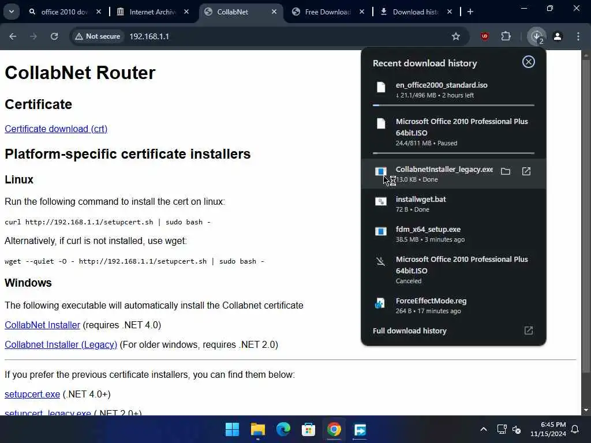Select the canceled Office 2010 ISO entry
The height and width of the screenshot is (443, 591).
454,270
